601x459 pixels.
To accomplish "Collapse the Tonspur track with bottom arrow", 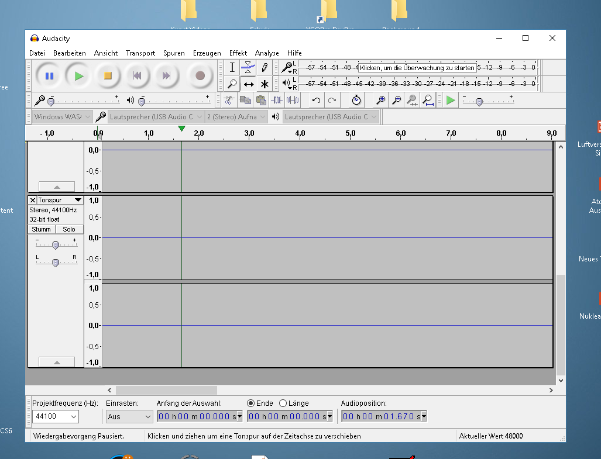I will (x=57, y=362).
